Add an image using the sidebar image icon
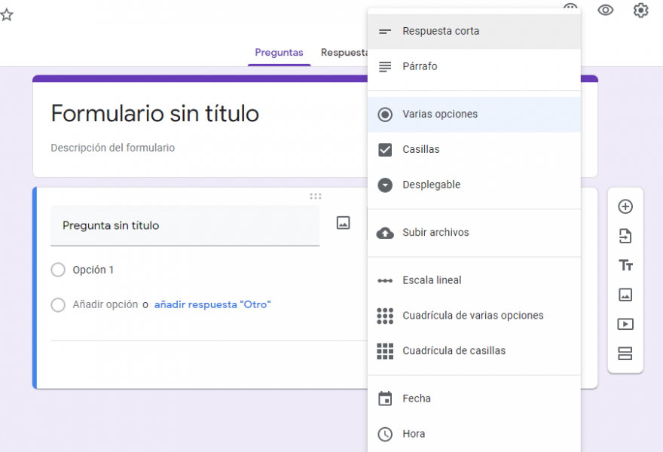The height and width of the screenshot is (452, 663). [625, 295]
